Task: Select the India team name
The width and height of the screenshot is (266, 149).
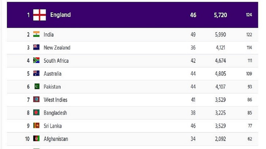Action: [49, 34]
